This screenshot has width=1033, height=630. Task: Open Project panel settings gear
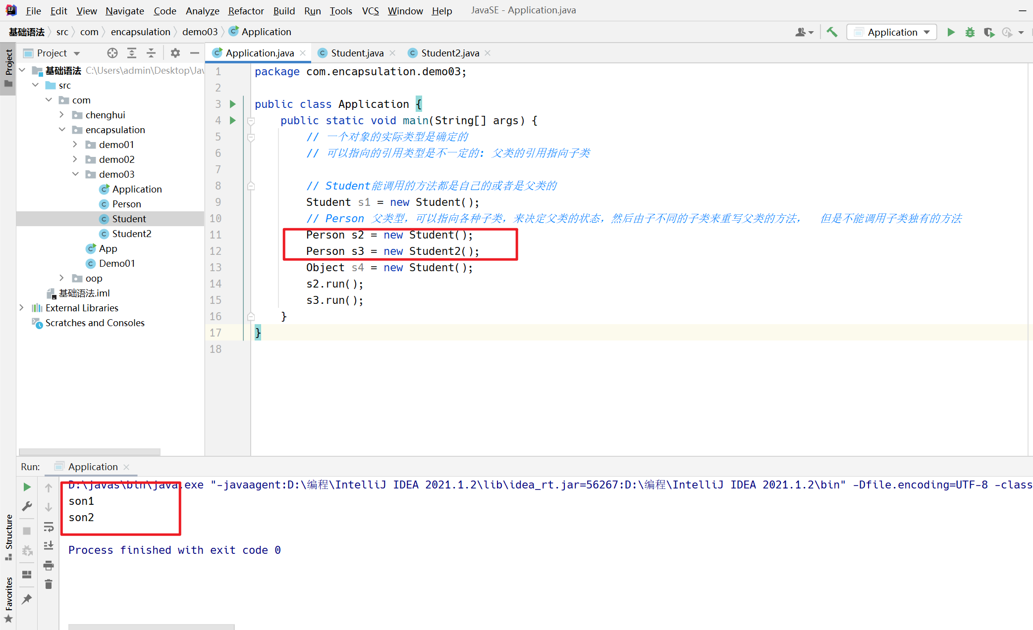175,53
